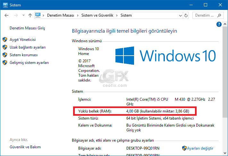Click the Kalem ve Dokunma label
The image size is (228, 156).
tap(95, 125)
